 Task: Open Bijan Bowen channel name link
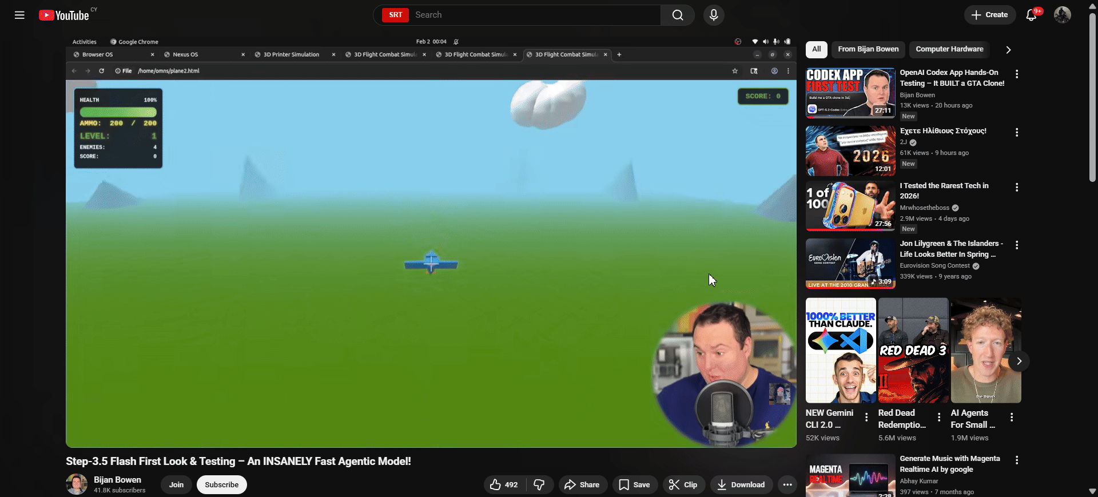tap(117, 480)
